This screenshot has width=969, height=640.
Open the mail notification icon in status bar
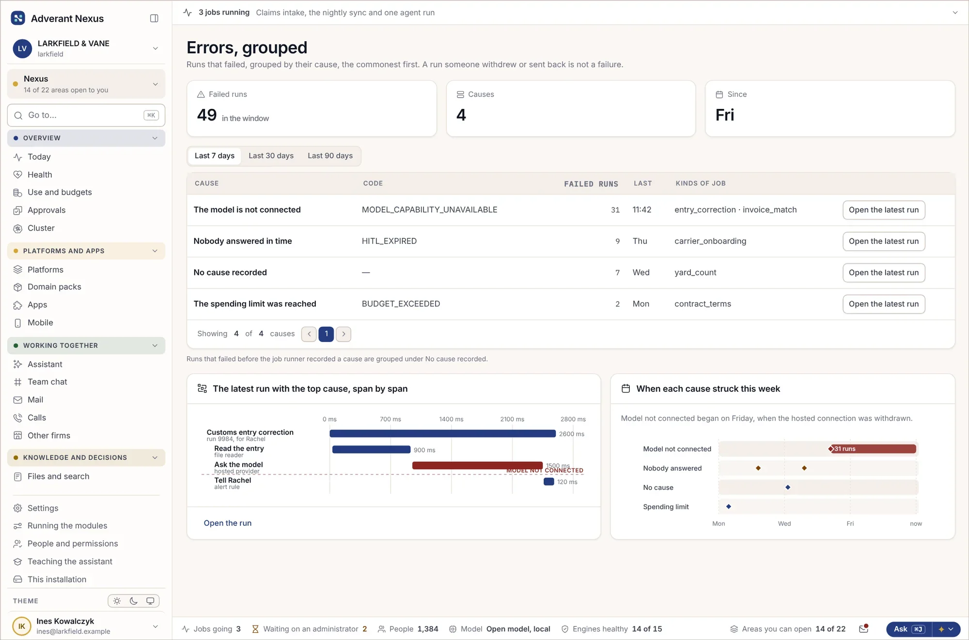click(863, 629)
